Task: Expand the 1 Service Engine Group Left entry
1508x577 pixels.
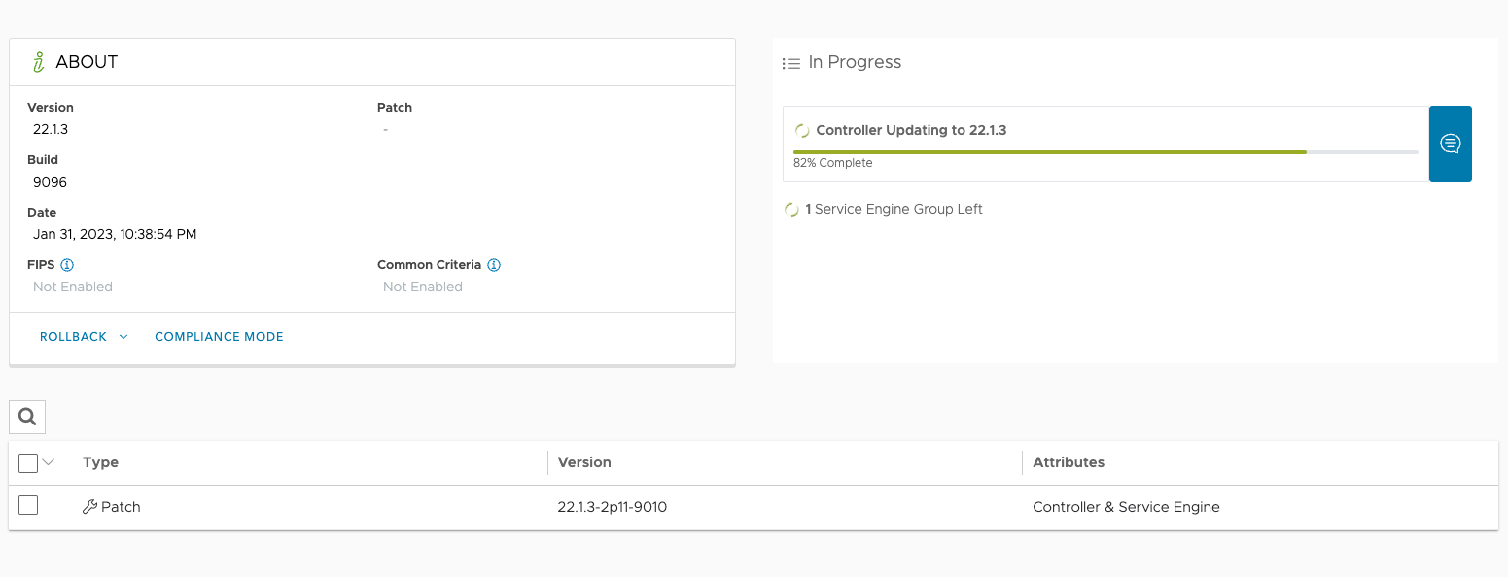Action: coord(883,209)
